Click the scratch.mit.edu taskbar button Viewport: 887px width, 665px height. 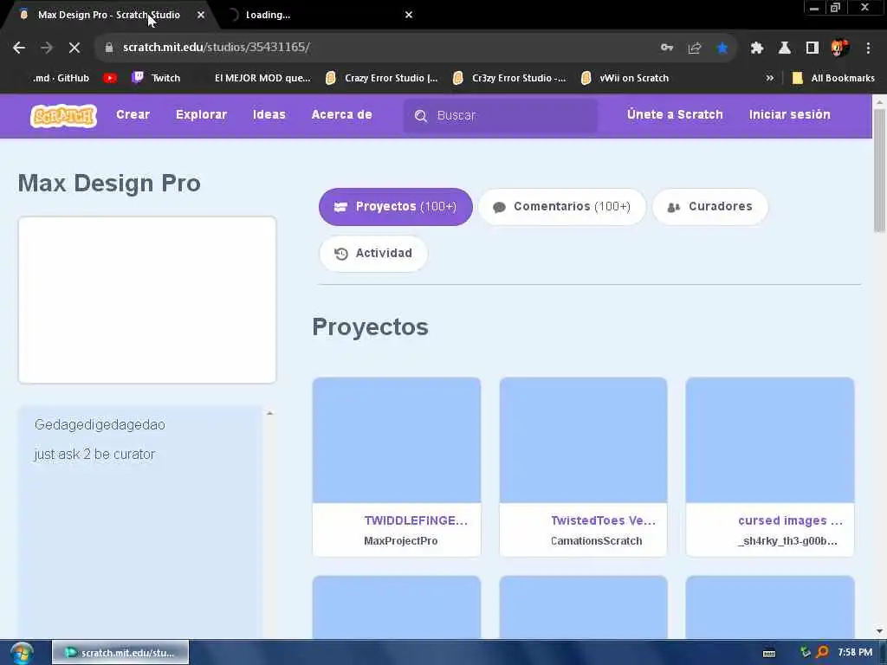coord(120,653)
